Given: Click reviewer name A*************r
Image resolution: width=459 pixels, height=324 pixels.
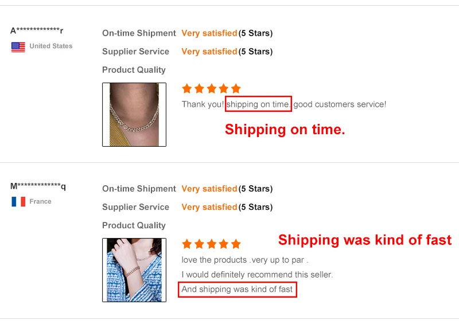Looking at the screenshot, I should coord(37,30).
